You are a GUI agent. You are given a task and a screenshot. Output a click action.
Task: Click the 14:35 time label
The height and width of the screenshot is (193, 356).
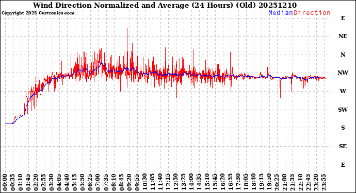tap(199, 182)
